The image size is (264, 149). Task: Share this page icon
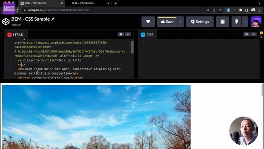[214, 10]
